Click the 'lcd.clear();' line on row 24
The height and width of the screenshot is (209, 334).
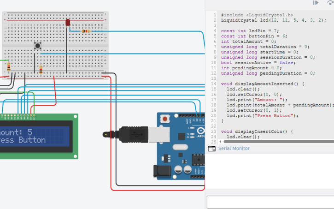243,137
